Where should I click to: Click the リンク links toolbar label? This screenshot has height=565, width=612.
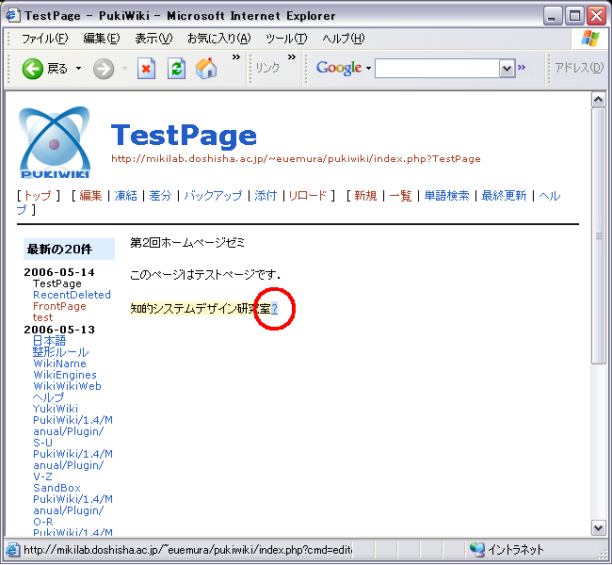[267, 68]
